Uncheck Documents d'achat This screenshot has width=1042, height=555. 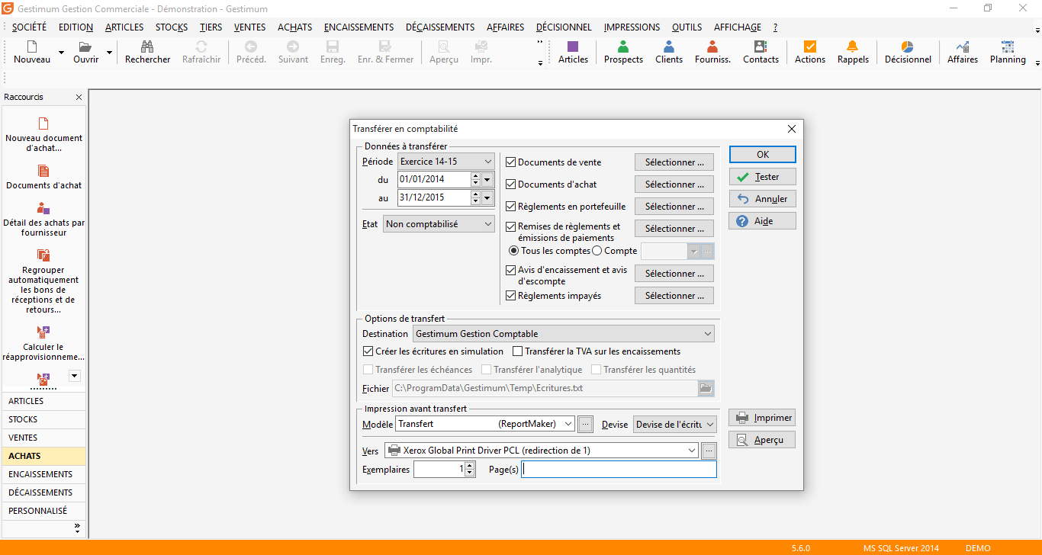point(511,184)
